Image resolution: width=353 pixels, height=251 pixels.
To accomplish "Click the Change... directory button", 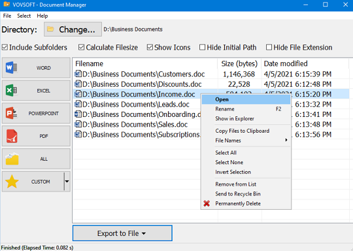I will [x=73, y=29].
